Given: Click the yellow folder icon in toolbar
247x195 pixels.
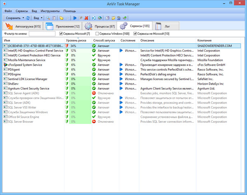Looking at the screenshot, I should click(x=61, y=18).
